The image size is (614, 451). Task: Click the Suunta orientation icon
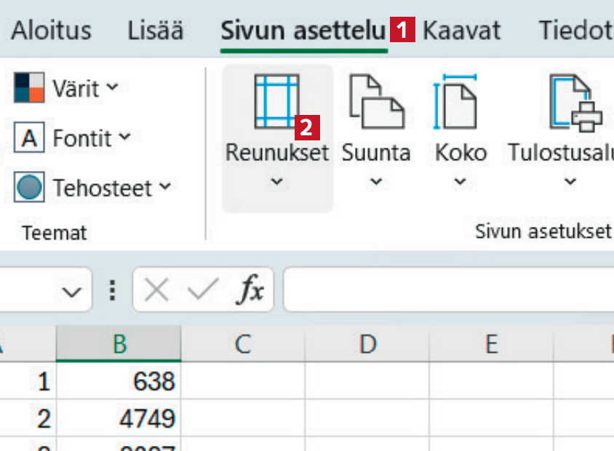click(x=376, y=101)
